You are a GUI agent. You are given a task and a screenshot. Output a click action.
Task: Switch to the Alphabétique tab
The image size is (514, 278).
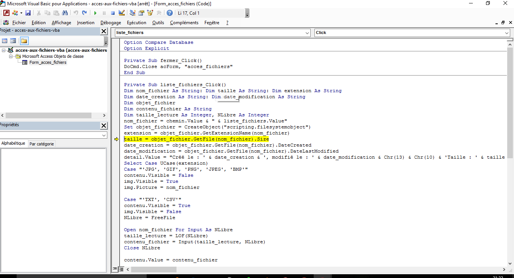[13, 144]
